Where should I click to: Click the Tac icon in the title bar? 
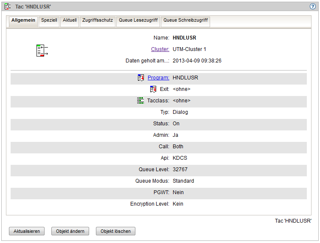point(8,6)
